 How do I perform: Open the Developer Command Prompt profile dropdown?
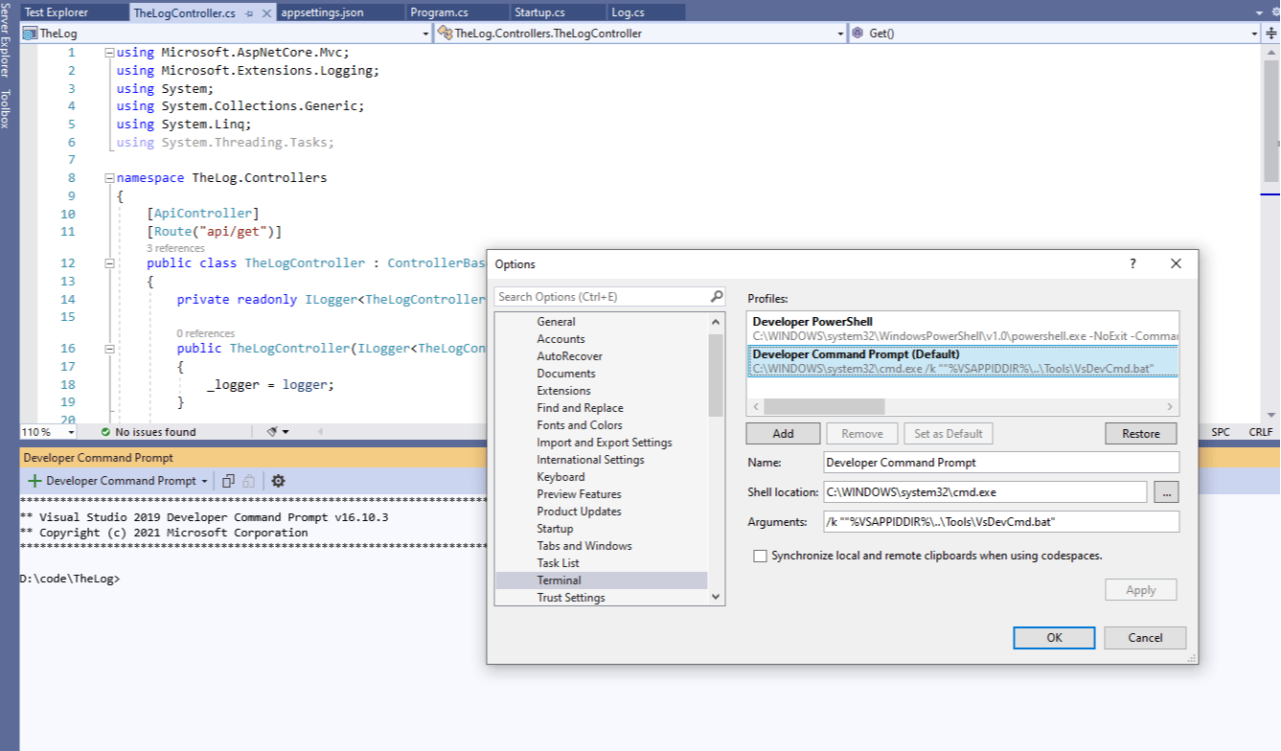tap(204, 481)
